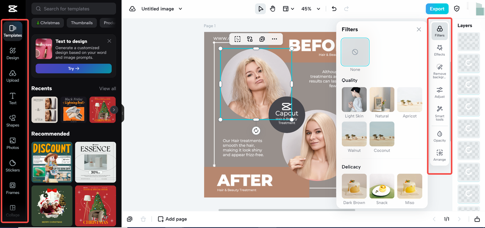
Task: Select the Thumbnails template tag
Action: (82, 23)
